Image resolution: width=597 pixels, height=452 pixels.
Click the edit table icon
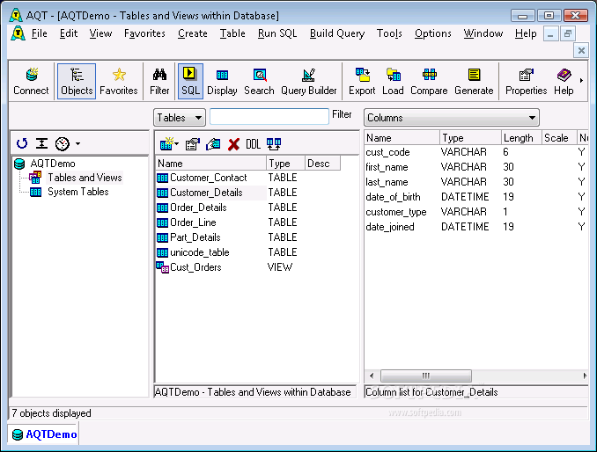(x=213, y=144)
